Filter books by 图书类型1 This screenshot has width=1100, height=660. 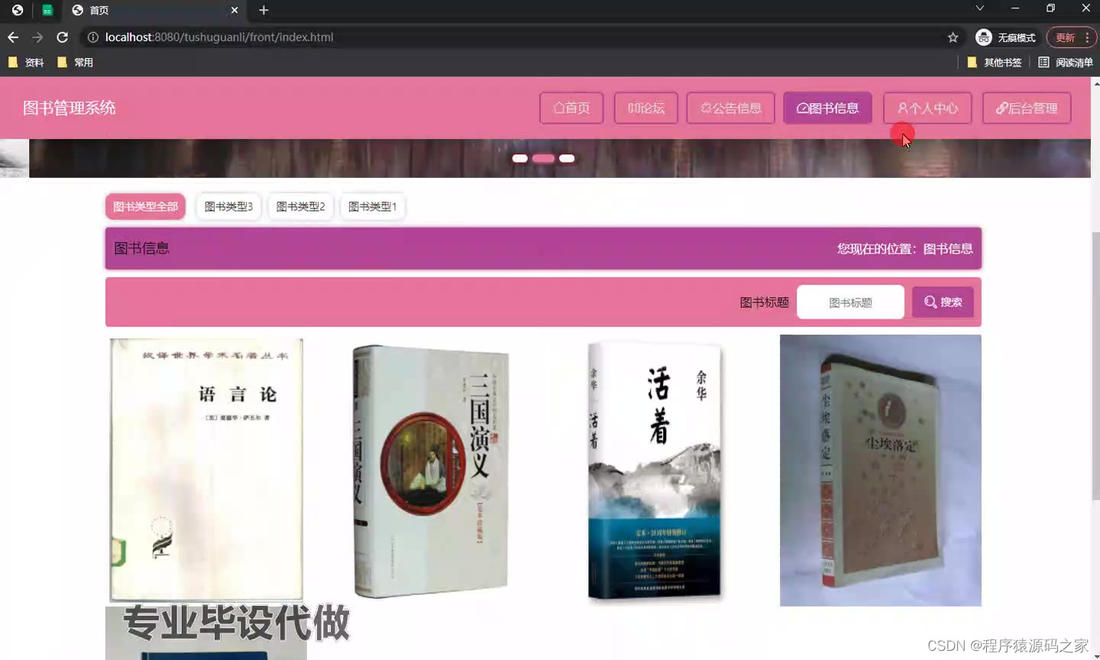373,206
